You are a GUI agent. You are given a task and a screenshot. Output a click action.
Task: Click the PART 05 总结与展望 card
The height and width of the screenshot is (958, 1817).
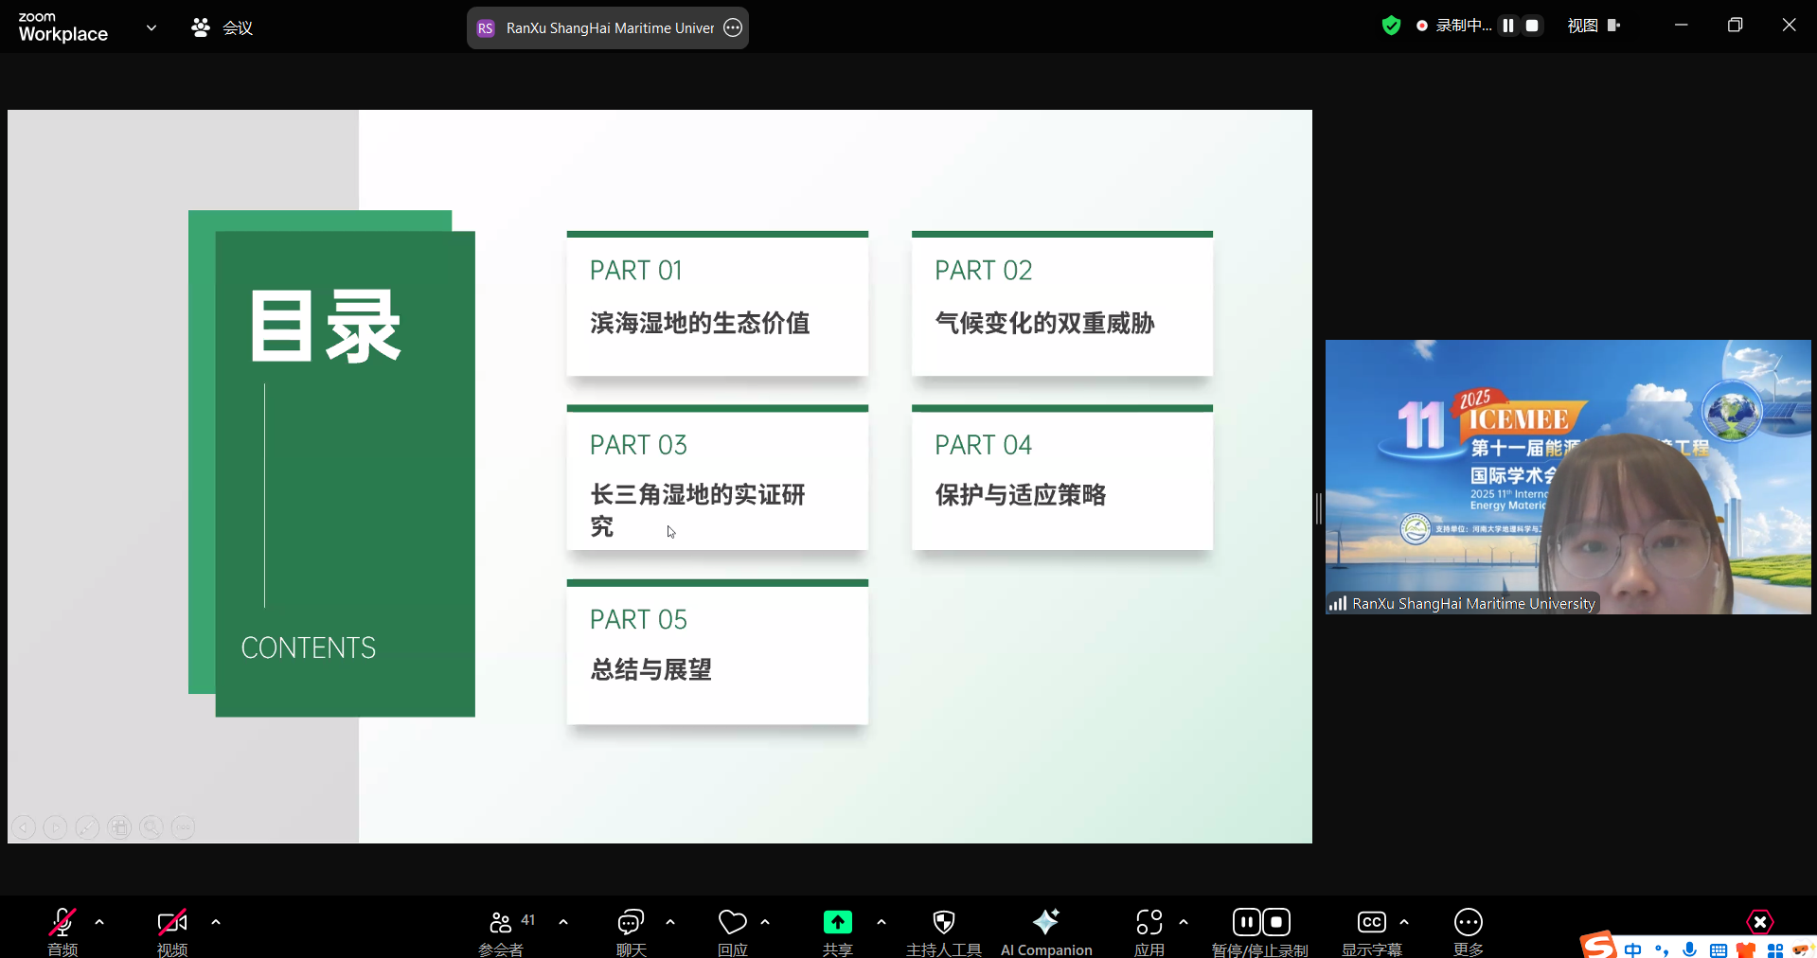point(718,651)
